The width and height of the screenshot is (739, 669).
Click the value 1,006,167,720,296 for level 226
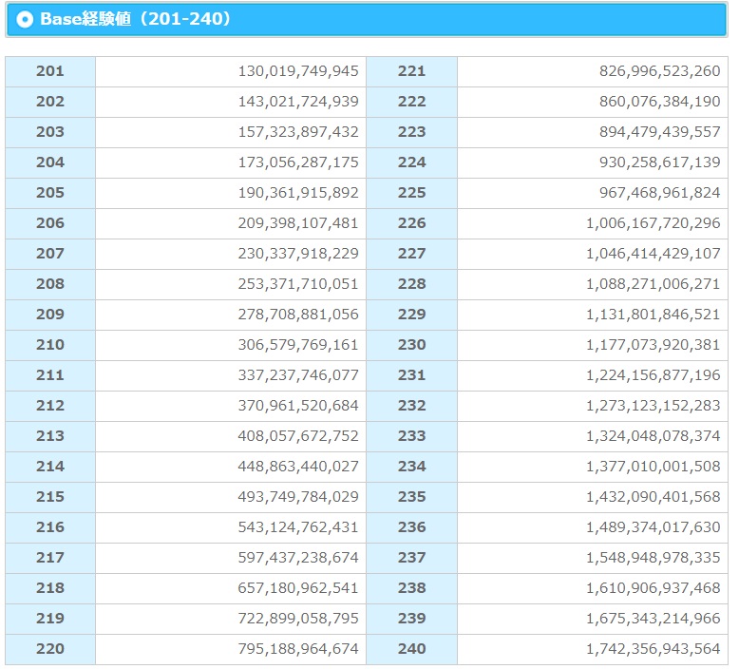coord(653,223)
